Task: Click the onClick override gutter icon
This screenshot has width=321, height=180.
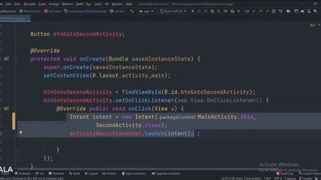Action: 6,108
